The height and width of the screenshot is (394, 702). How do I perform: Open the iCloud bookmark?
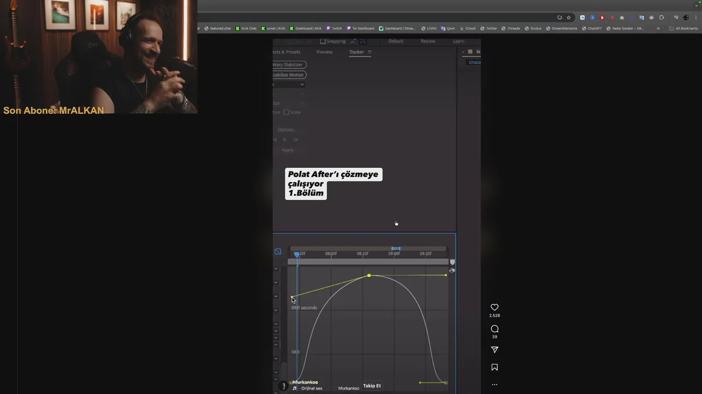coord(468,28)
